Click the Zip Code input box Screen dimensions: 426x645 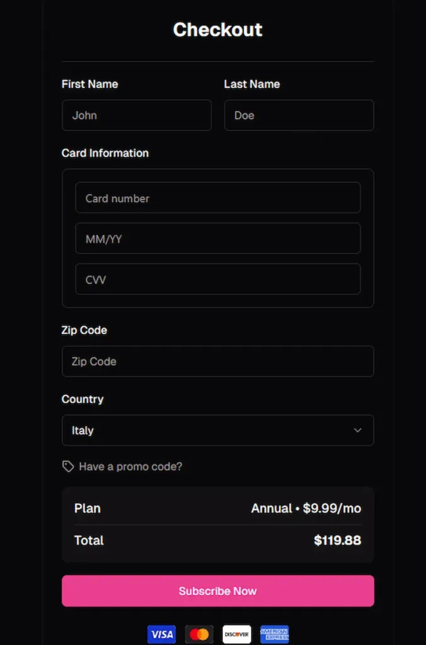217,361
